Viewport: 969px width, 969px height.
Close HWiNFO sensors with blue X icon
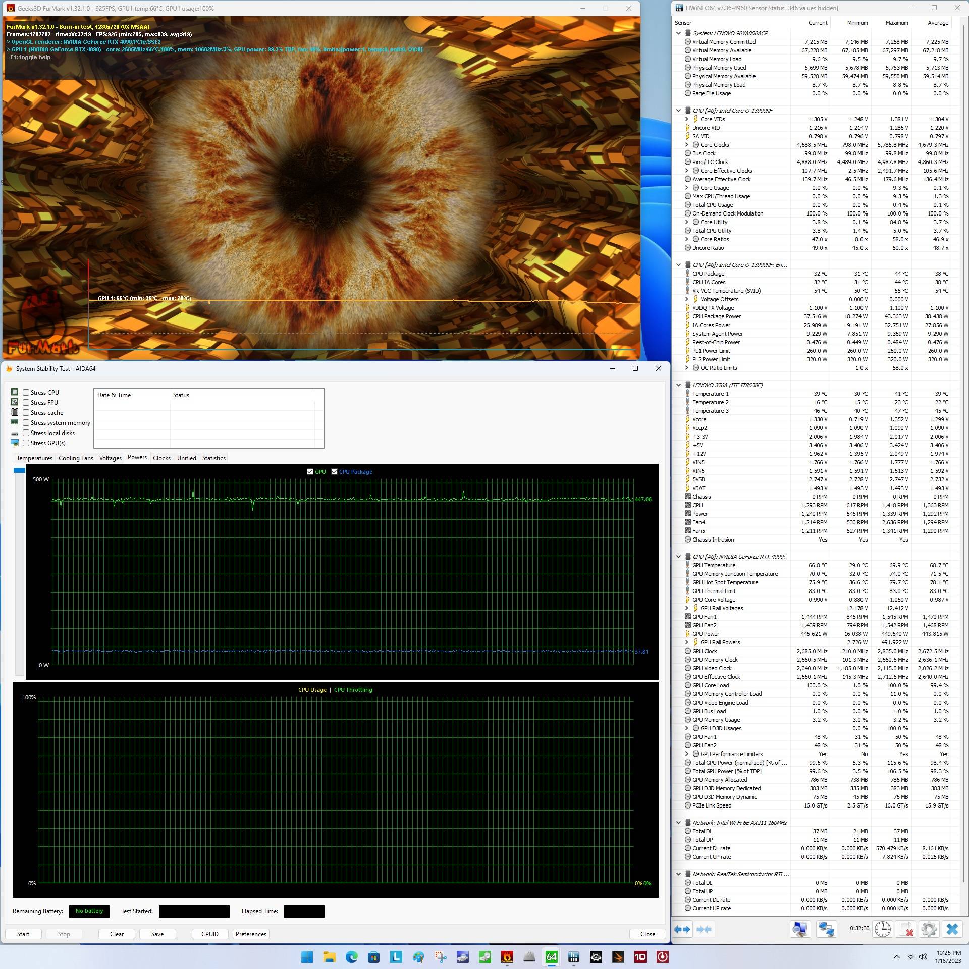point(952,929)
